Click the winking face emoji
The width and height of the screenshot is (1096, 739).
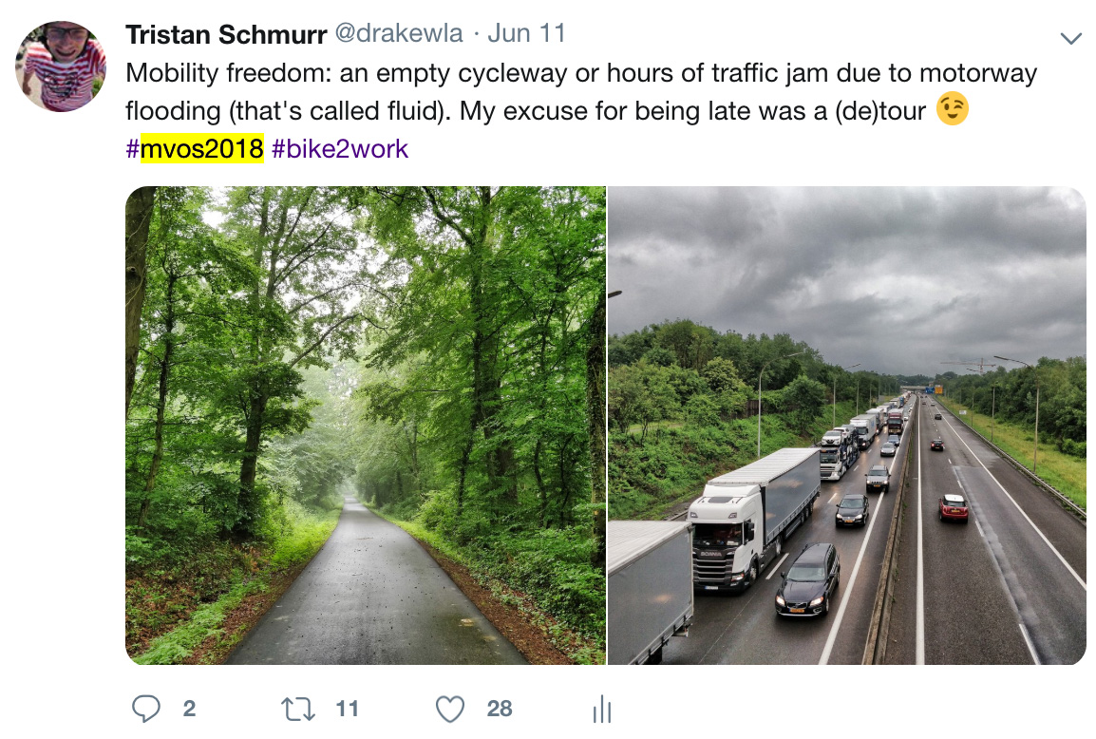pyautogui.click(x=951, y=111)
